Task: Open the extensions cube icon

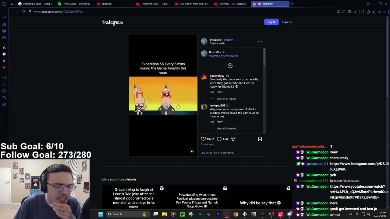Action: pyautogui.click(x=368, y=12)
